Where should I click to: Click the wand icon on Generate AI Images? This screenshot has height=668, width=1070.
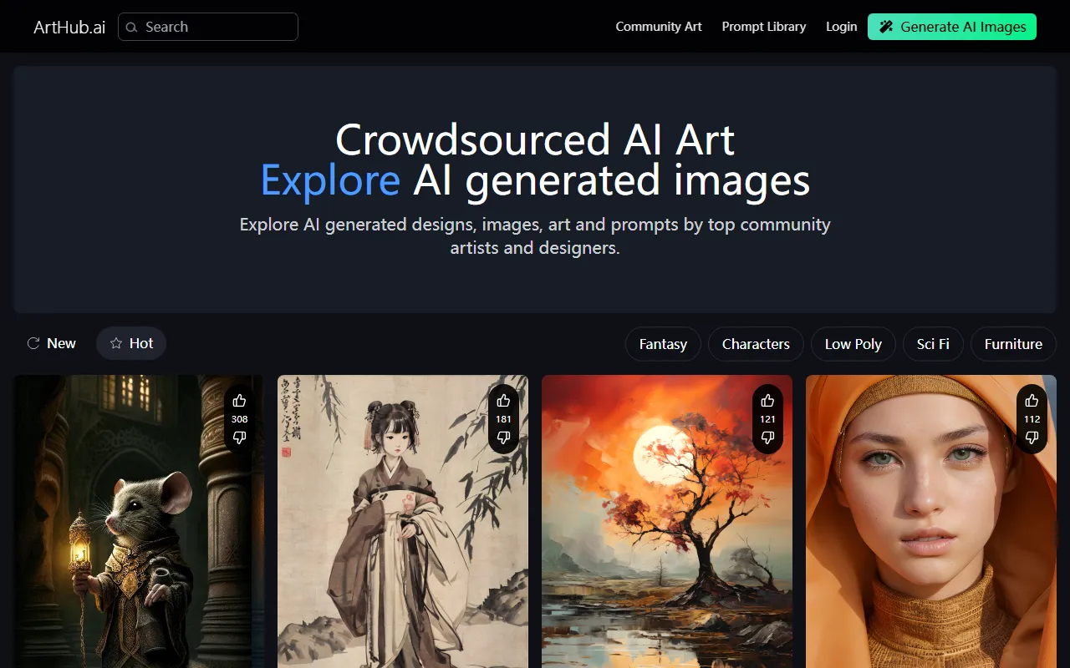pyautogui.click(x=886, y=27)
